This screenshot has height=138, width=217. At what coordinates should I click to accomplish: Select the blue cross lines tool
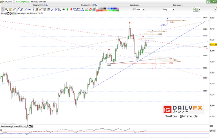coord(52,9)
